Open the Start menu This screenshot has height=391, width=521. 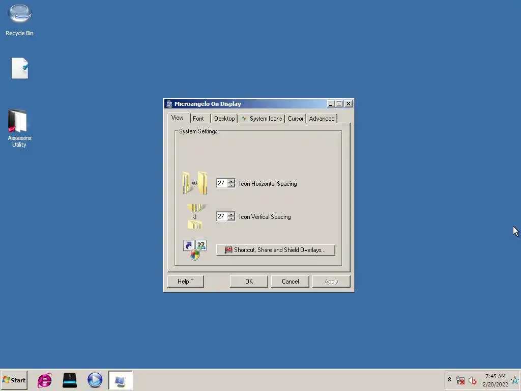pos(14,380)
